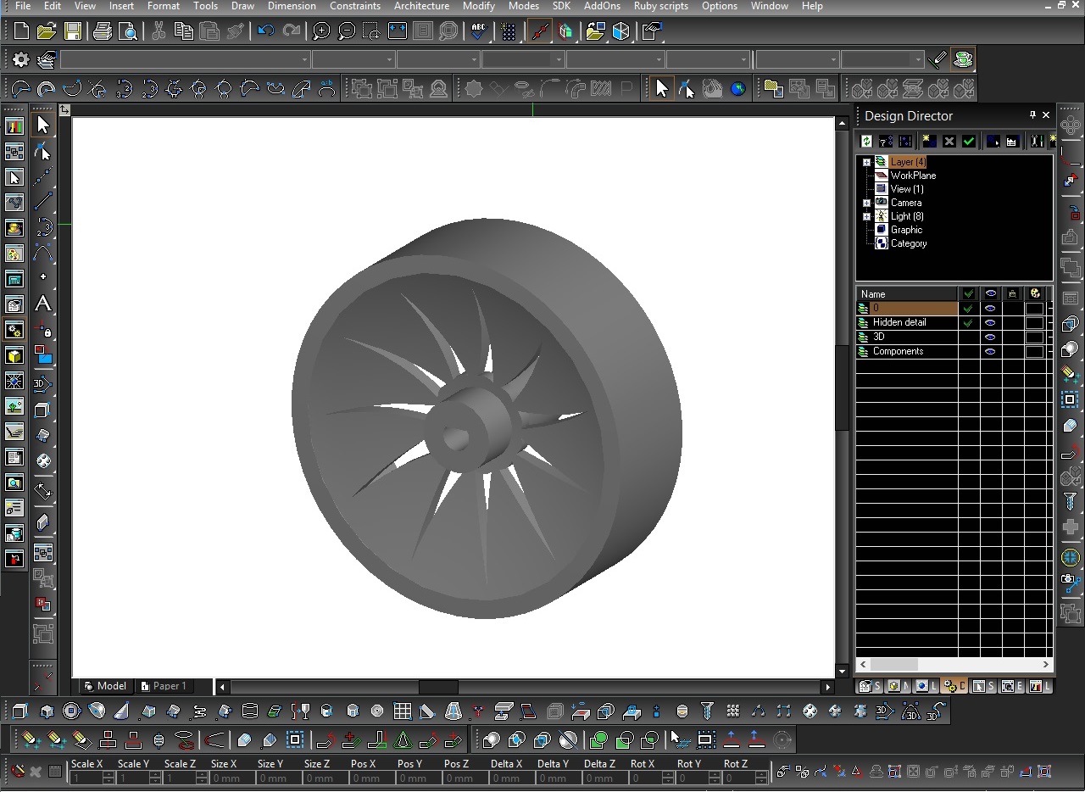This screenshot has height=792, width=1085.
Task: Click the New layer star icon
Action: [929, 141]
